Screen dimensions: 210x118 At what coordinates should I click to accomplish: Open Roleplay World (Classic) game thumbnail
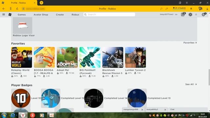coord(22,57)
